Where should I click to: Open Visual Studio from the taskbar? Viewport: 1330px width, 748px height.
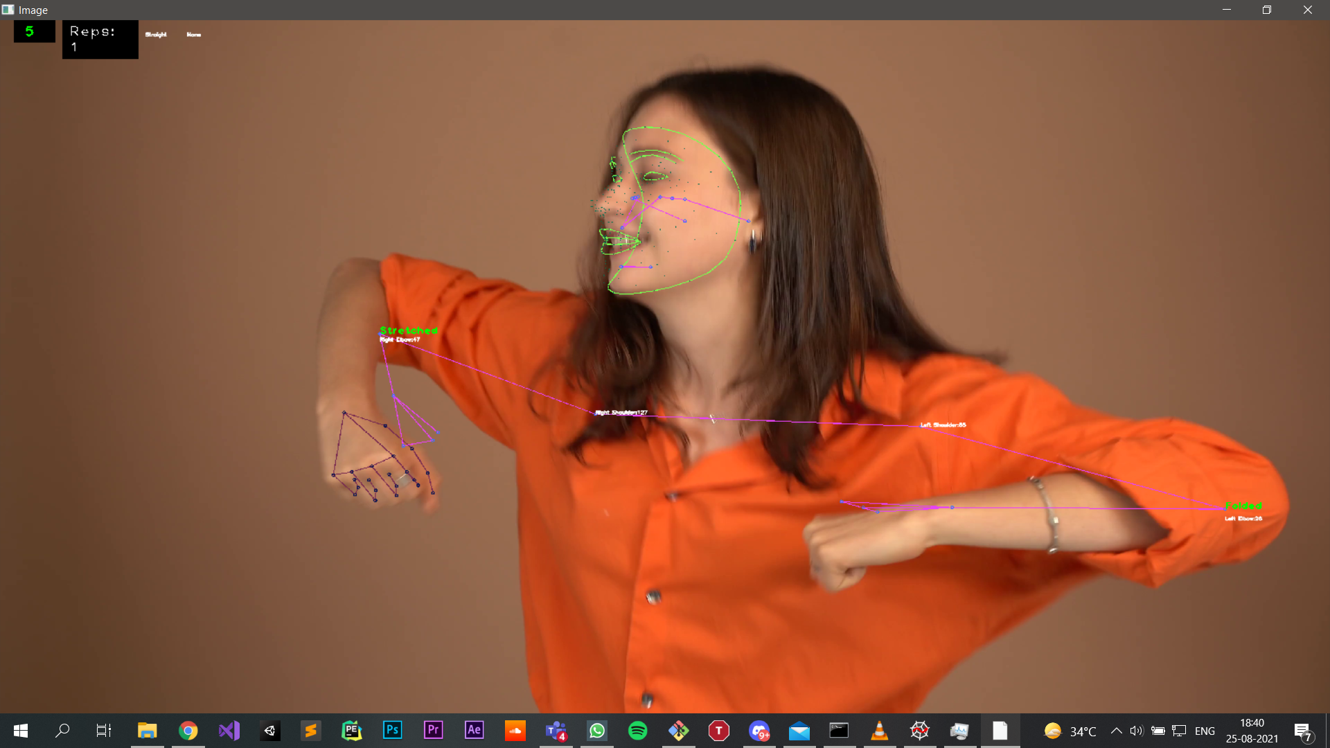(229, 730)
